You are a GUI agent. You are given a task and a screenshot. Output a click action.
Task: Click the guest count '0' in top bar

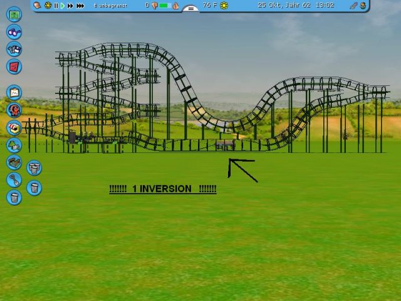[147, 5]
